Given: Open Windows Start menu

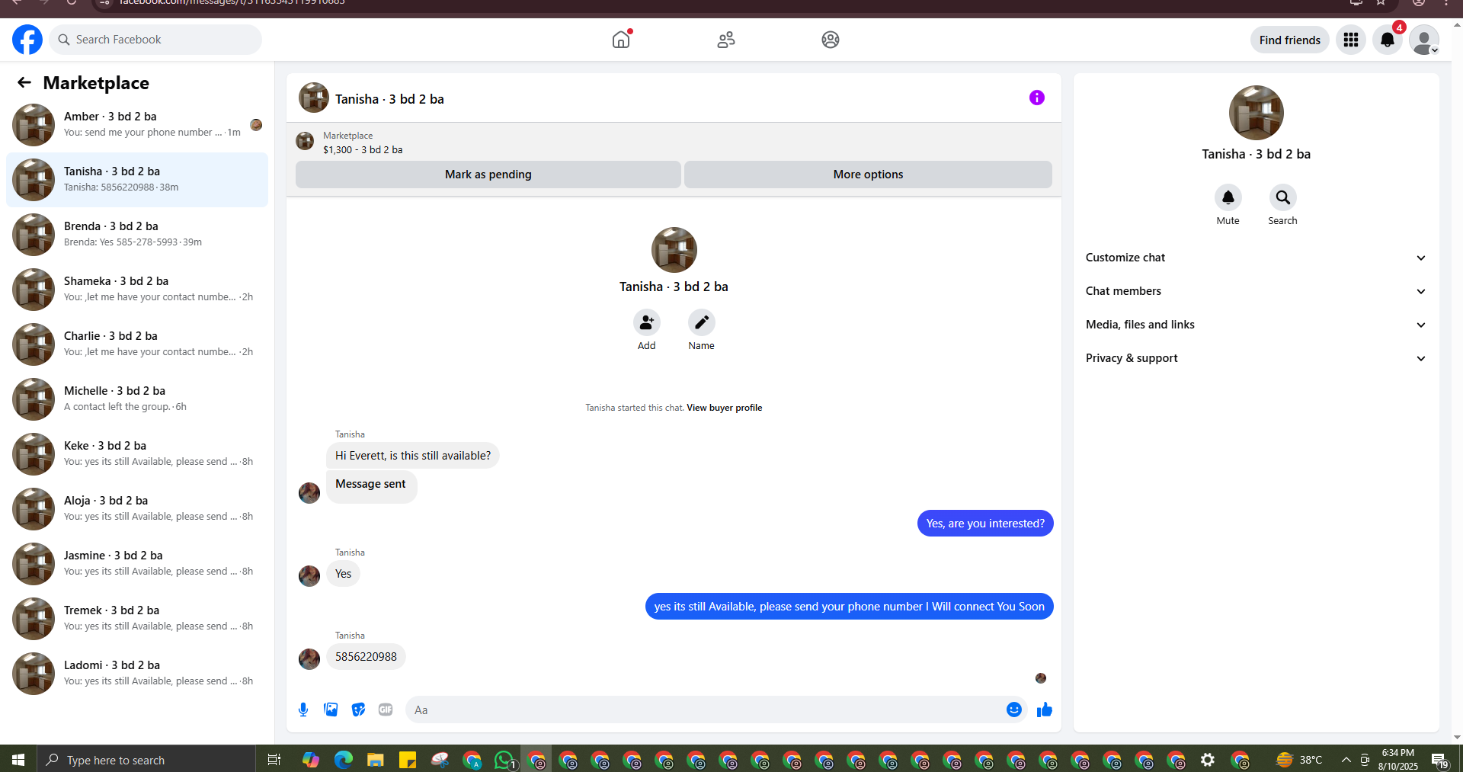Looking at the screenshot, I should pos(18,760).
